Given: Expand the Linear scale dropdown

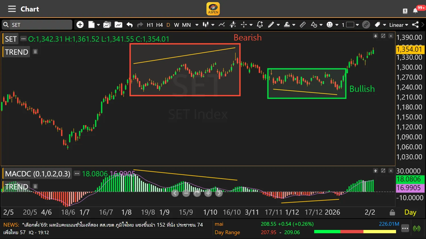Looking at the screenshot, I should click(398, 25).
